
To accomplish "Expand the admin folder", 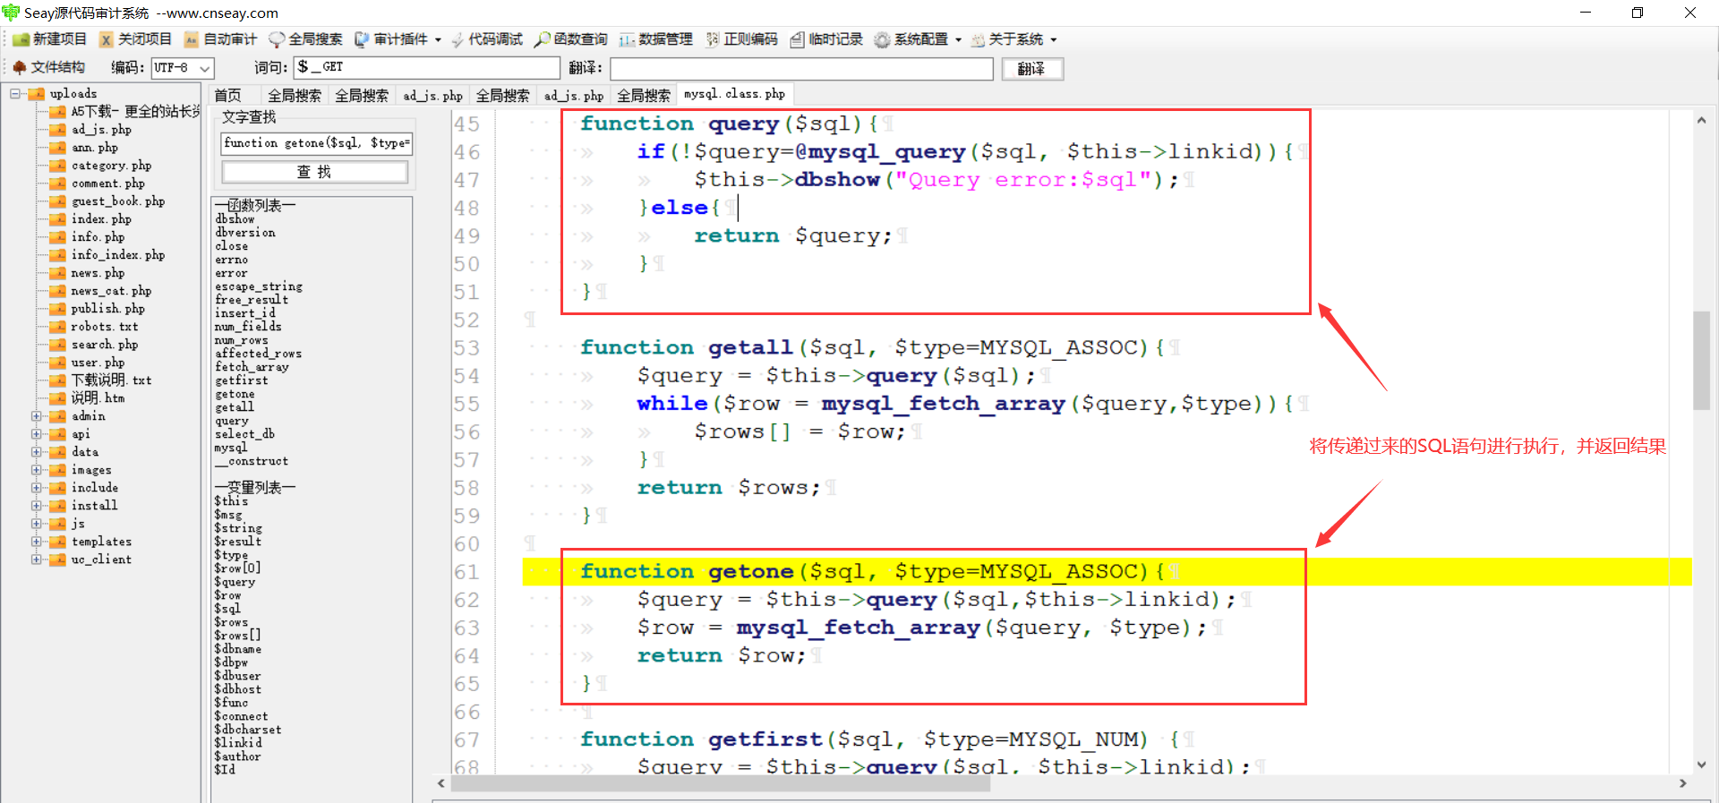I will 37,416.
